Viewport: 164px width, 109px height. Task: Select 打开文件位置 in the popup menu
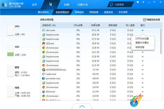pos(142,39)
